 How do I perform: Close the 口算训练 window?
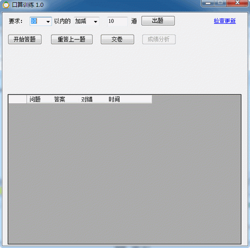[237, 3]
